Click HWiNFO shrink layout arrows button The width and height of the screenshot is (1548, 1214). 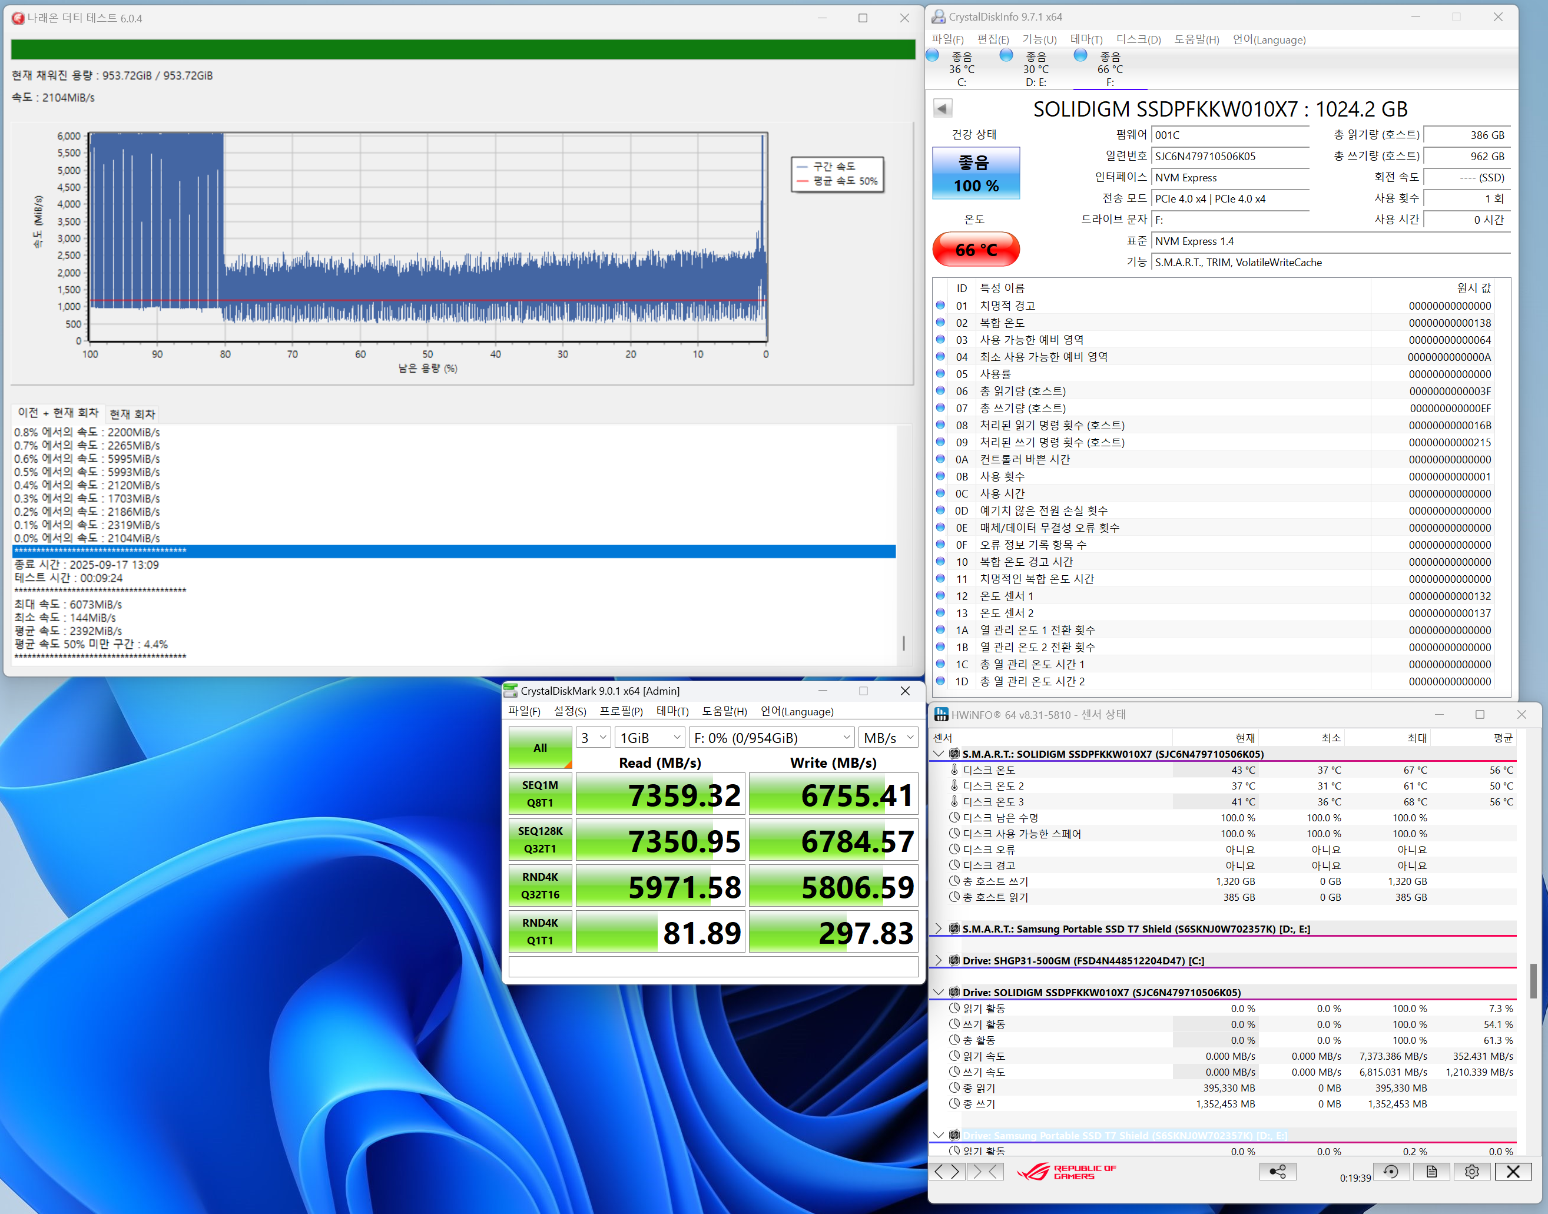point(986,1172)
